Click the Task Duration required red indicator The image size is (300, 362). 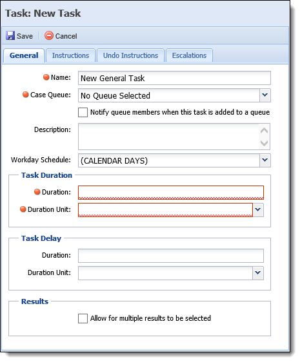click(x=37, y=192)
